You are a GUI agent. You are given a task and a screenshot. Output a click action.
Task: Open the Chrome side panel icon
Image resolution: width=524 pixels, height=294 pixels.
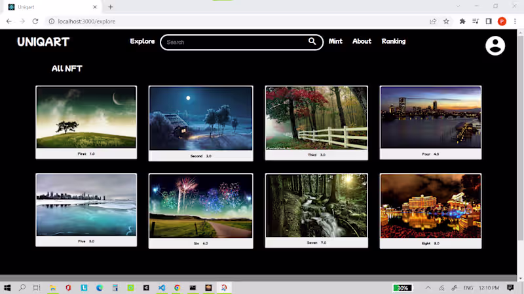(489, 22)
